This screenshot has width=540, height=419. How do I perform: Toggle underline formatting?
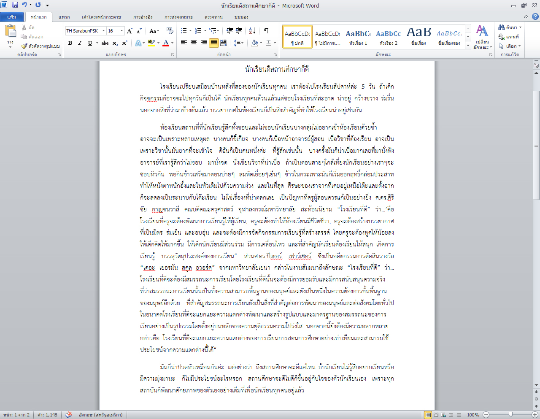point(90,43)
